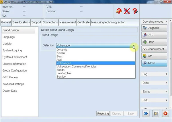Open the Save locations tab
The width and height of the screenshot is (172, 122).
point(21,22)
